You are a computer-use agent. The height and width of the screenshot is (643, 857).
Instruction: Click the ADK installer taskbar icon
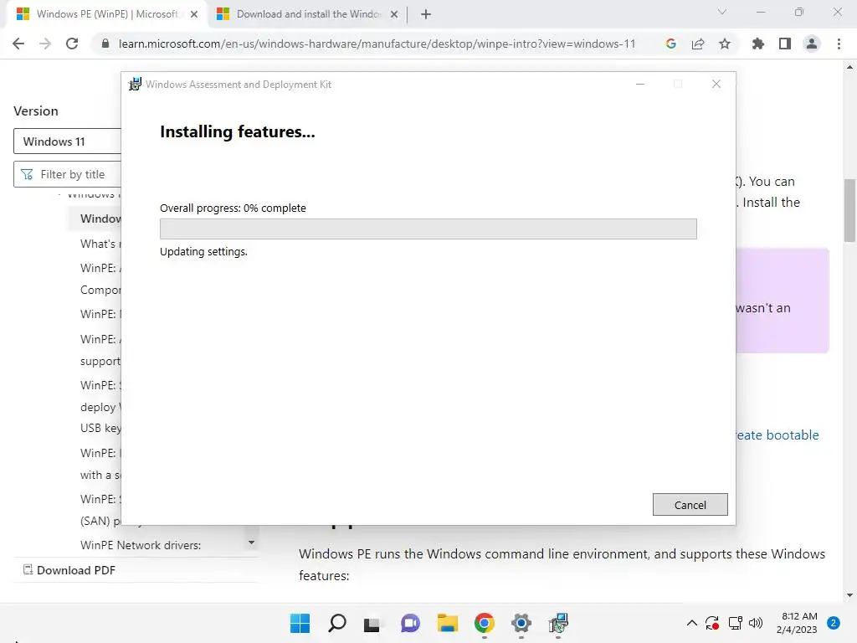[x=558, y=623]
